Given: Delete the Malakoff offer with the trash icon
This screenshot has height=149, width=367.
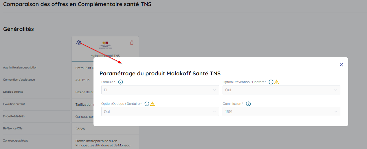Looking at the screenshot, I should point(132,43).
